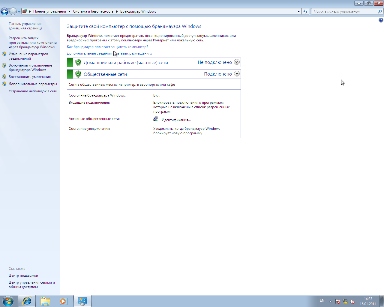This screenshot has width=384, height=307.
Task: Select 'Брандмауэр Windows' breadcrumb
Action: [x=138, y=11]
